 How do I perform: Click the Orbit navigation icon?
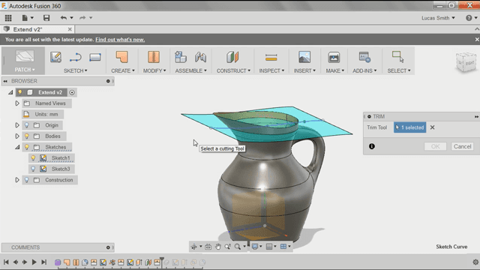(x=193, y=247)
